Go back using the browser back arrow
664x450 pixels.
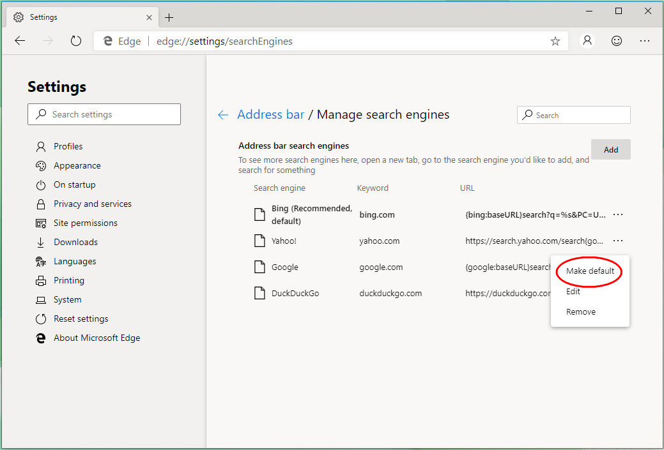[20, 41]
